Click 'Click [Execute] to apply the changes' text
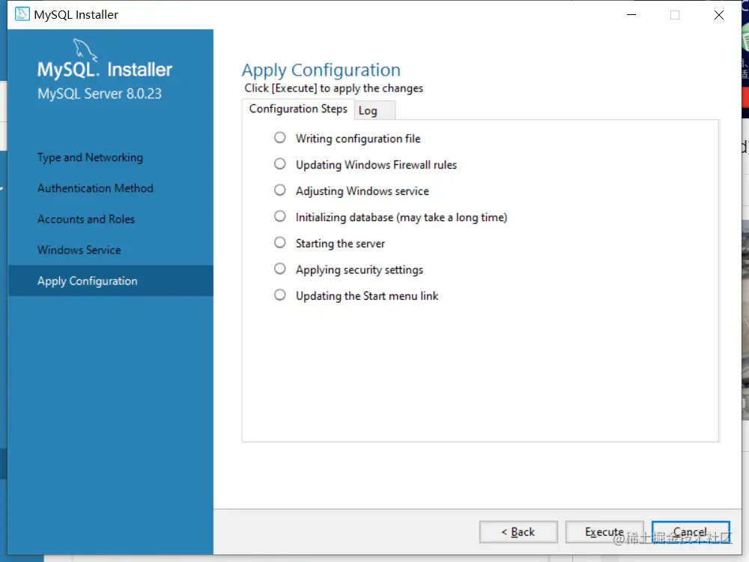This screenshot has width=749, height=562. click(334, 88)
